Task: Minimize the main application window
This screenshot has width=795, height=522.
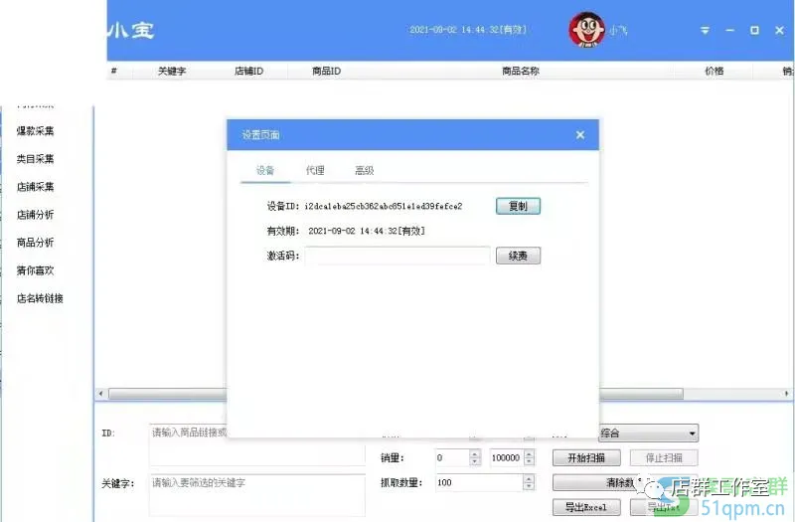Action: point(729,31)
